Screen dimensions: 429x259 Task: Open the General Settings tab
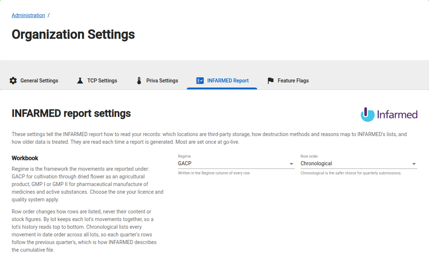(34, 81)
